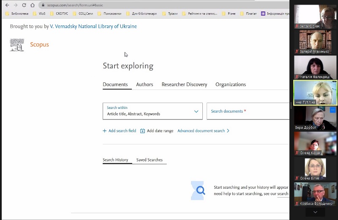Click Add search field text

pos(122,131)
